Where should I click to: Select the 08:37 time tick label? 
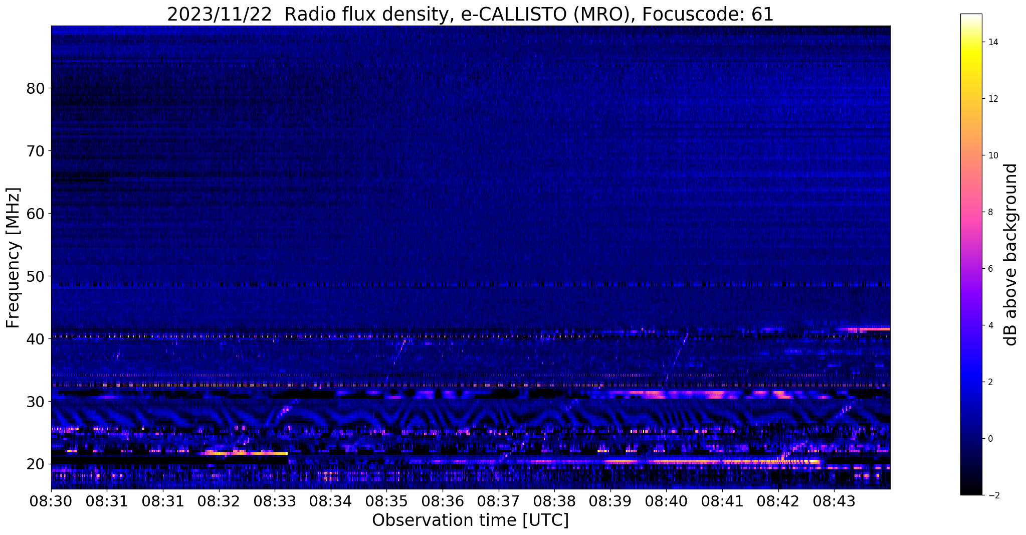tap(498, 501)
